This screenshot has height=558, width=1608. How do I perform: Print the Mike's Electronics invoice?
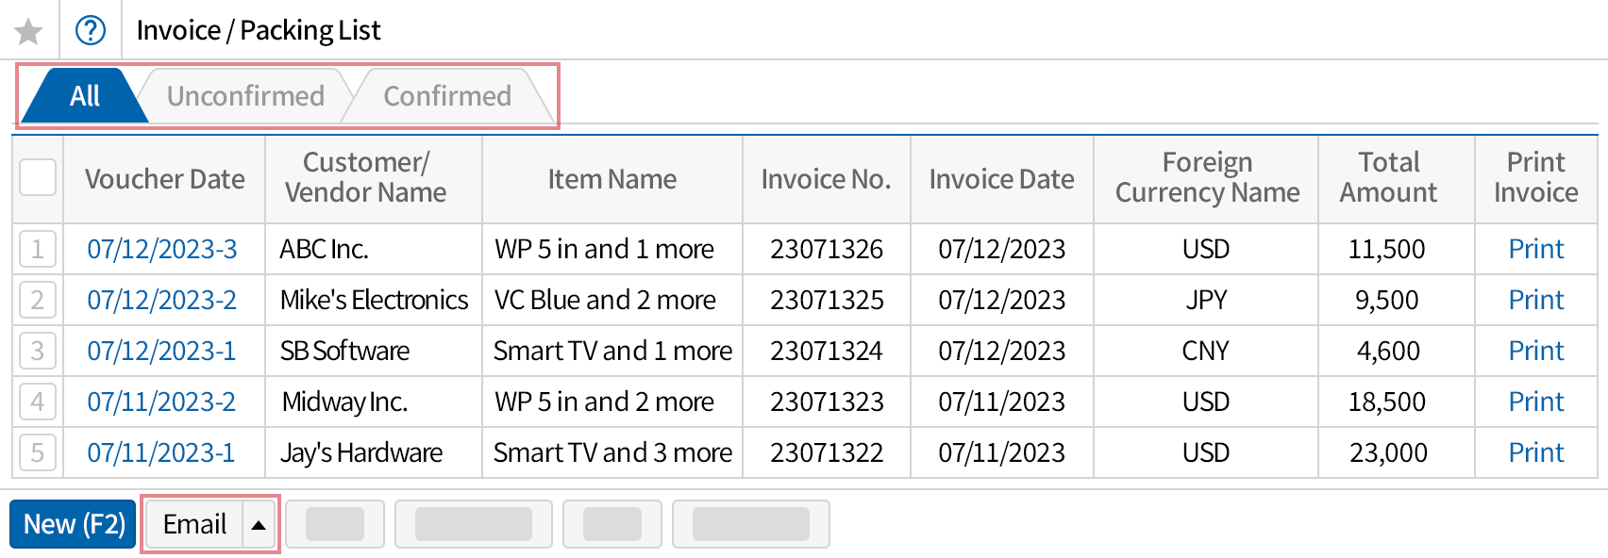coord(1535,300)
